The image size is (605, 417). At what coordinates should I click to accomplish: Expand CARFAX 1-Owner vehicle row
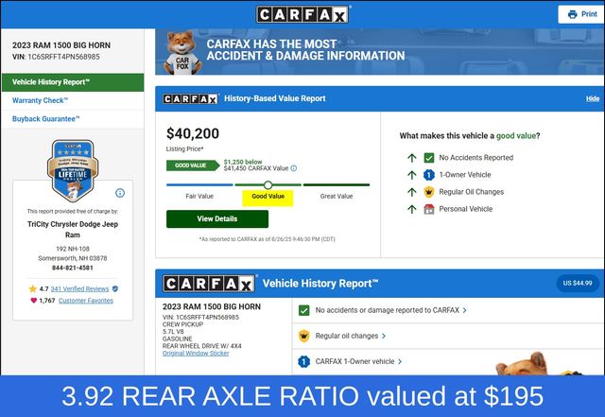[x=448, y=362]
